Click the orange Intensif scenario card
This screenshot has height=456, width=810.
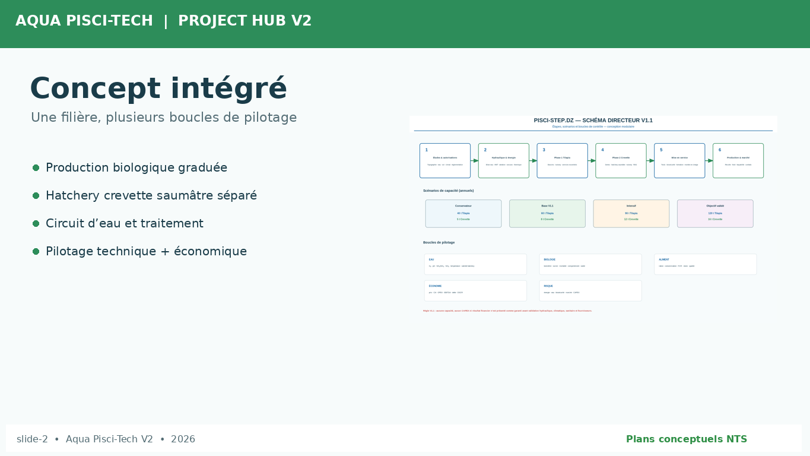(x=631, y=214)
